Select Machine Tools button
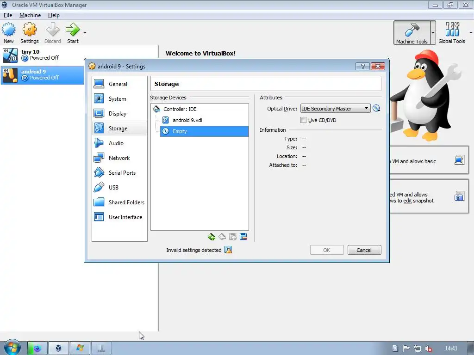This screenshot has height=355, width=474. 412,33
